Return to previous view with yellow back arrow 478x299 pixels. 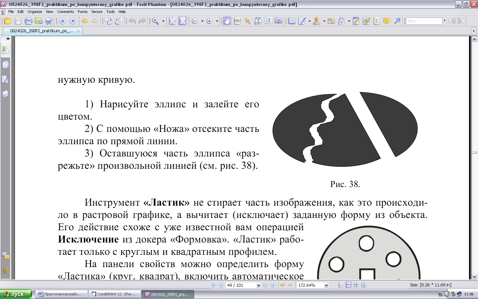tap(85, 21)
